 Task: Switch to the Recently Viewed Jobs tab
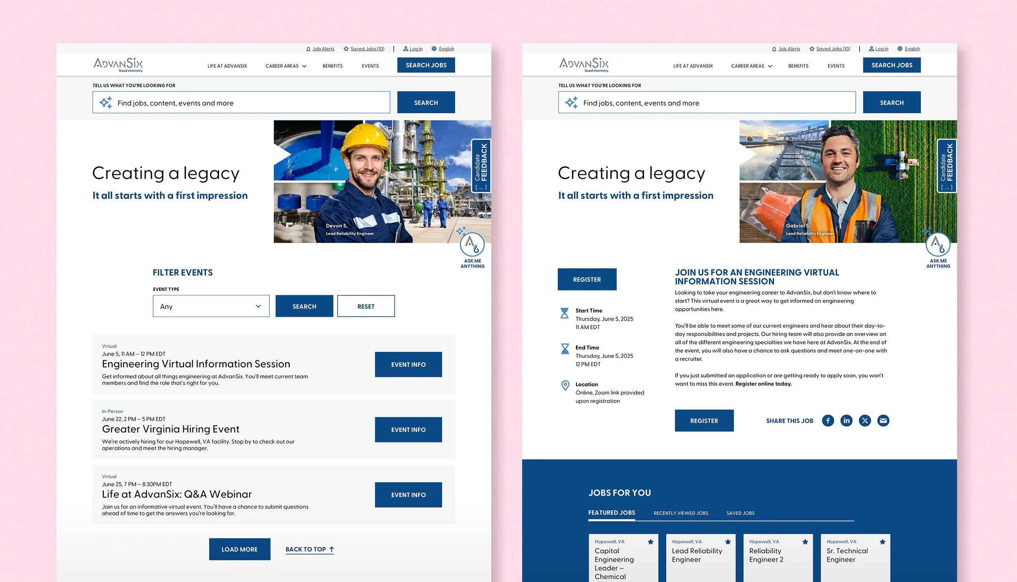click(681, 513)
